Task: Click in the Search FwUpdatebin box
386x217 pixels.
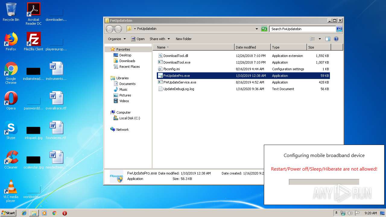Action: 302,29
